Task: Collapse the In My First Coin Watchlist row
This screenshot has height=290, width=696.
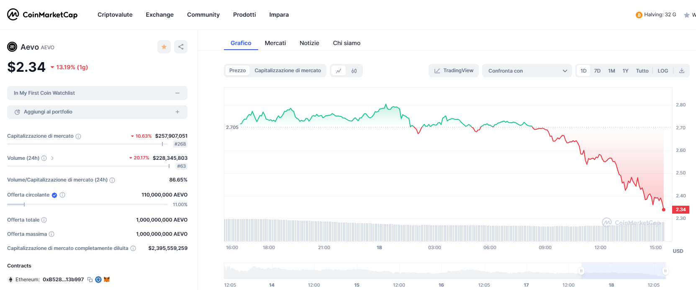Action: click(177, 93)
